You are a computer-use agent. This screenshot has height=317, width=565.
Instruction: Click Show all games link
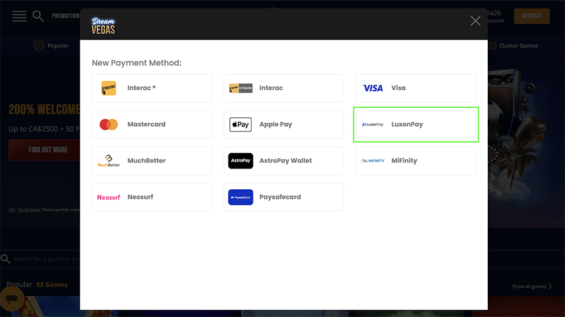click(529, 286)
